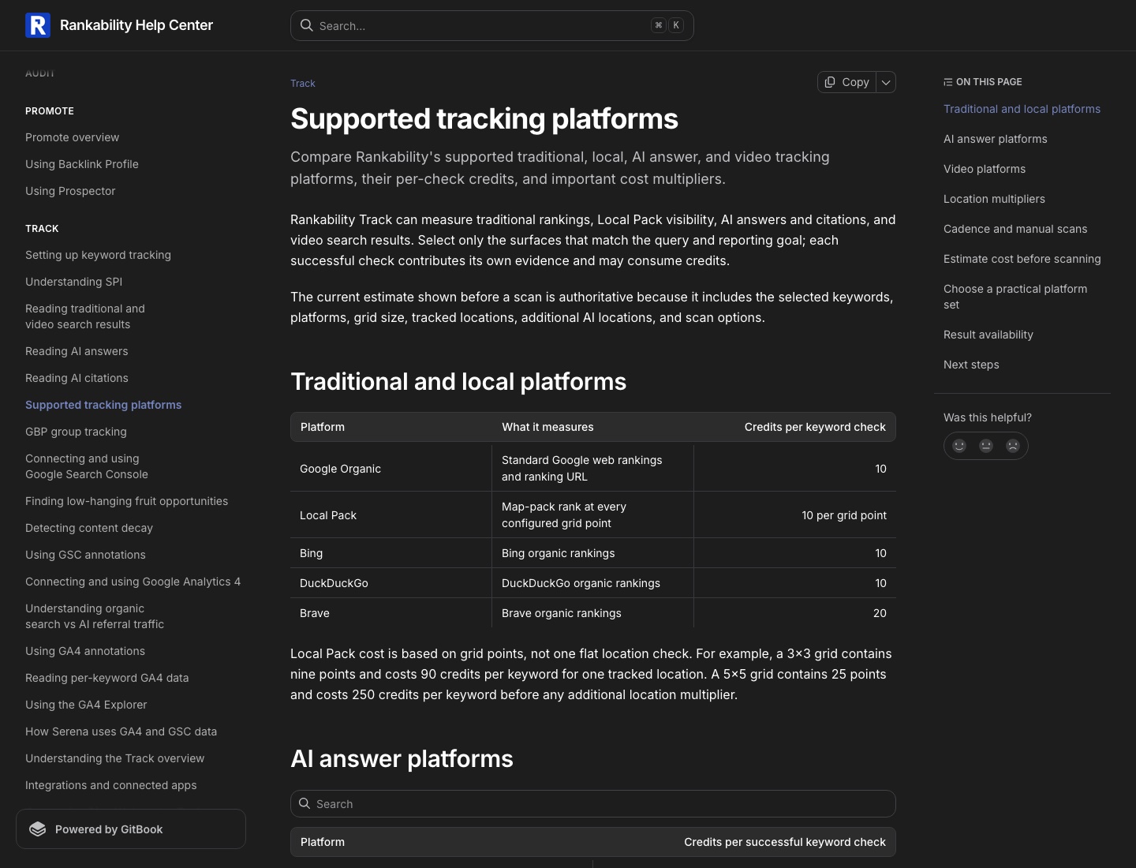Open Rankability Help Center home link
Viewport: 1136px width, 868px height.
(119, 25)
